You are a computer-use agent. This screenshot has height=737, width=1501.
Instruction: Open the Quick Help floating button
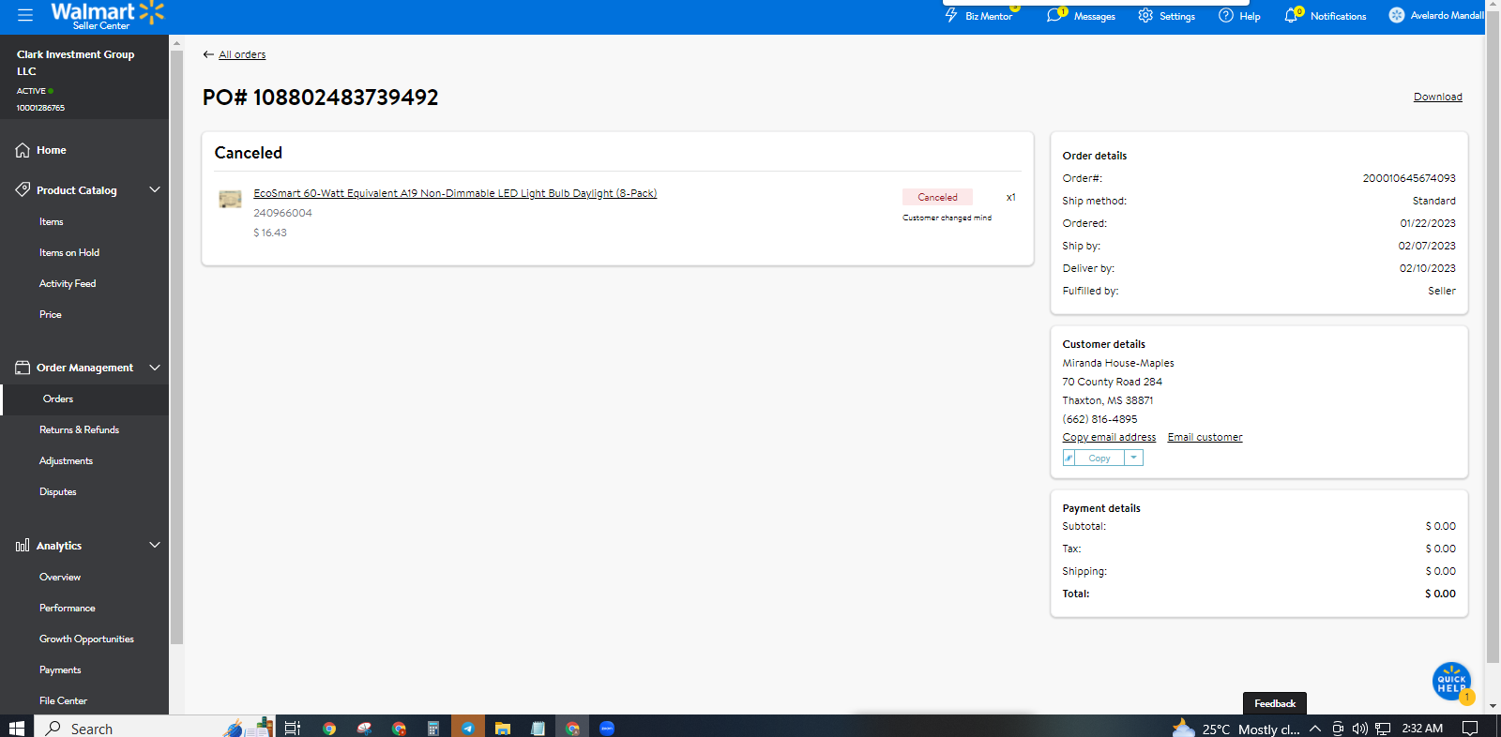(1451, 682)
